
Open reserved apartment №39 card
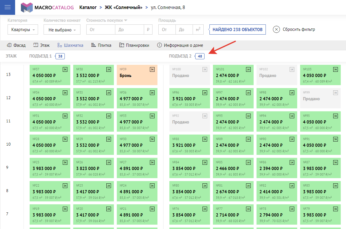137,75
